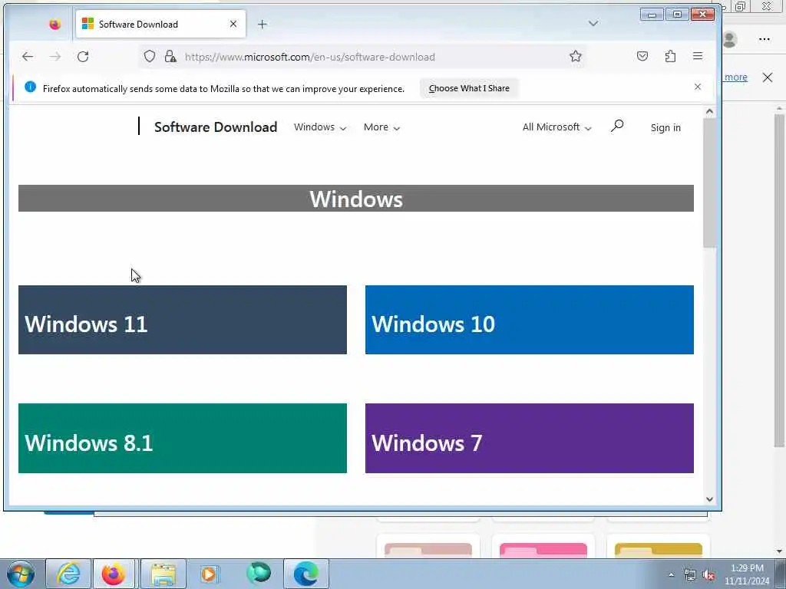Expand the Windows dropdown in the site nav
This screenshot has width=786, height=589.
(320, 127)
